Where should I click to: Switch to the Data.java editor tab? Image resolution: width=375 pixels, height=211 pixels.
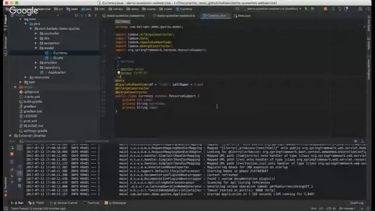[x=242, y=16]
